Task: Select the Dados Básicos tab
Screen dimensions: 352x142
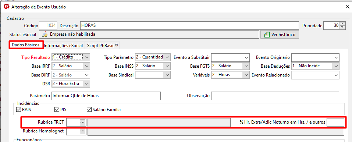Action: pos(26,45)
